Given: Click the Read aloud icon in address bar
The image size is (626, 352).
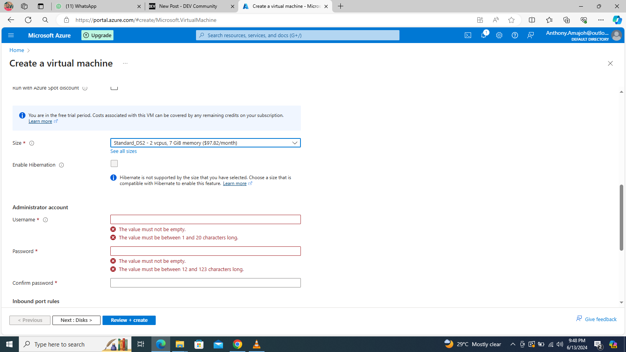Looking at the screenshot, I should (496, 20).
